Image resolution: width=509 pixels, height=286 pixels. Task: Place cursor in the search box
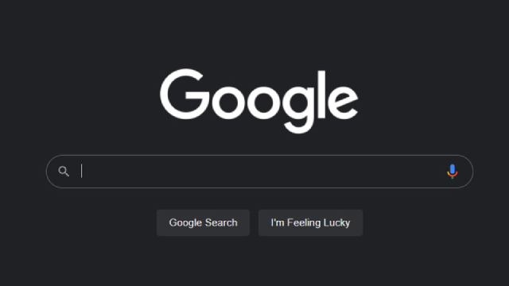point(260,172)
